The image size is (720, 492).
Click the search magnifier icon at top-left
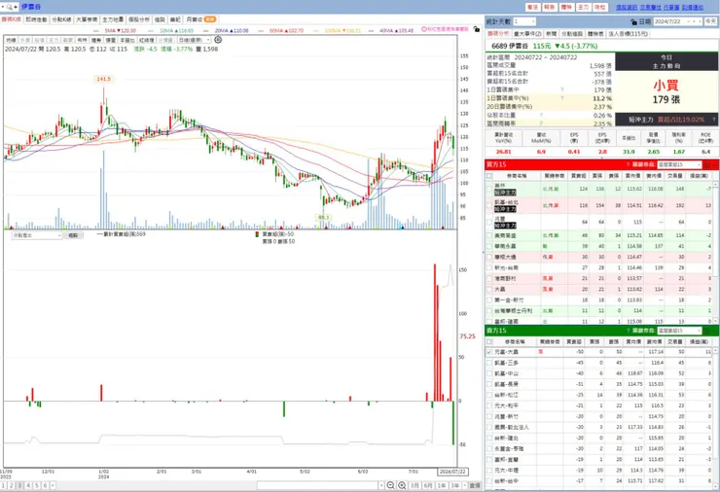(9, 8)
